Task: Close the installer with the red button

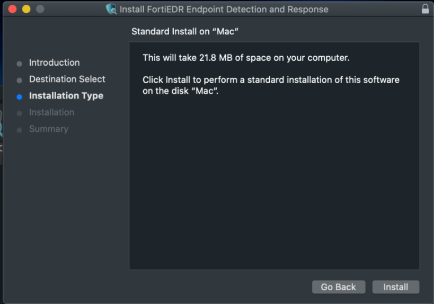Action: 13,9
